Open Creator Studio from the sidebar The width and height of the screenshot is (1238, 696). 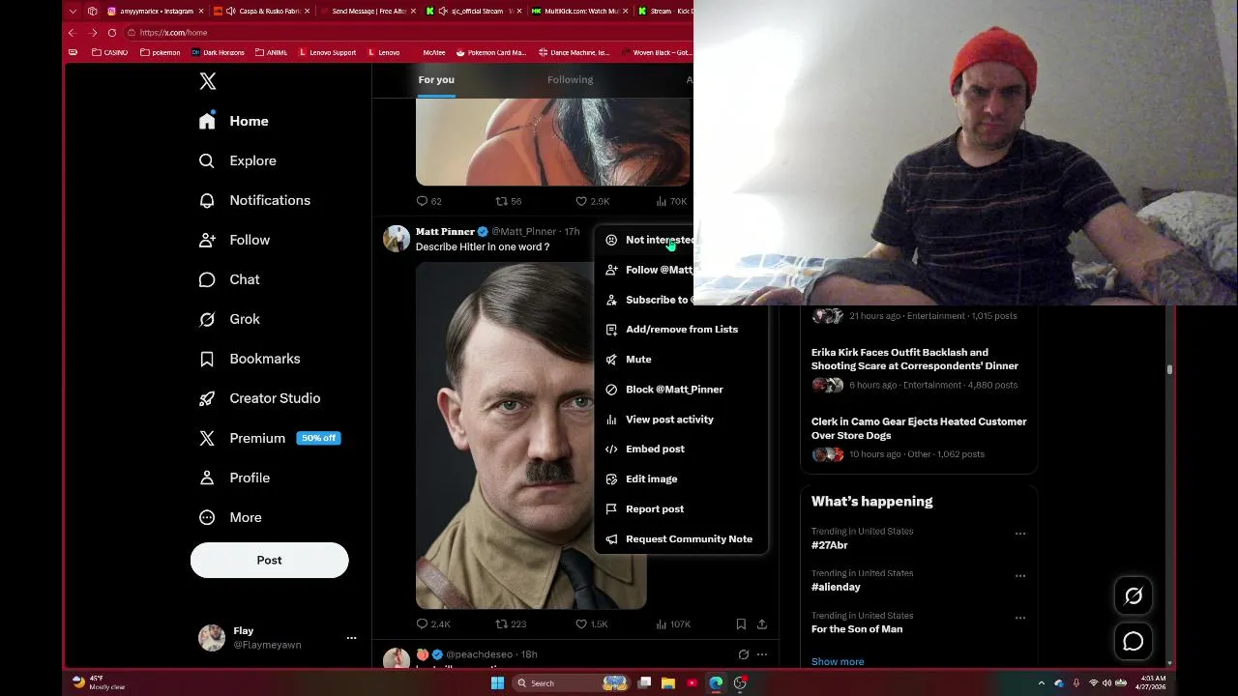(259, 398)
